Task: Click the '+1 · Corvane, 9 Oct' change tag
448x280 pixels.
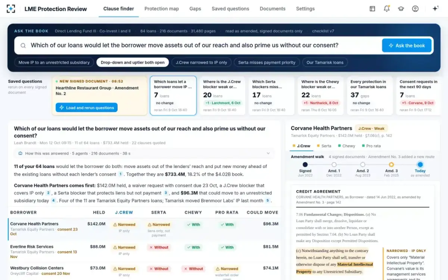Action: coord(418,103)
